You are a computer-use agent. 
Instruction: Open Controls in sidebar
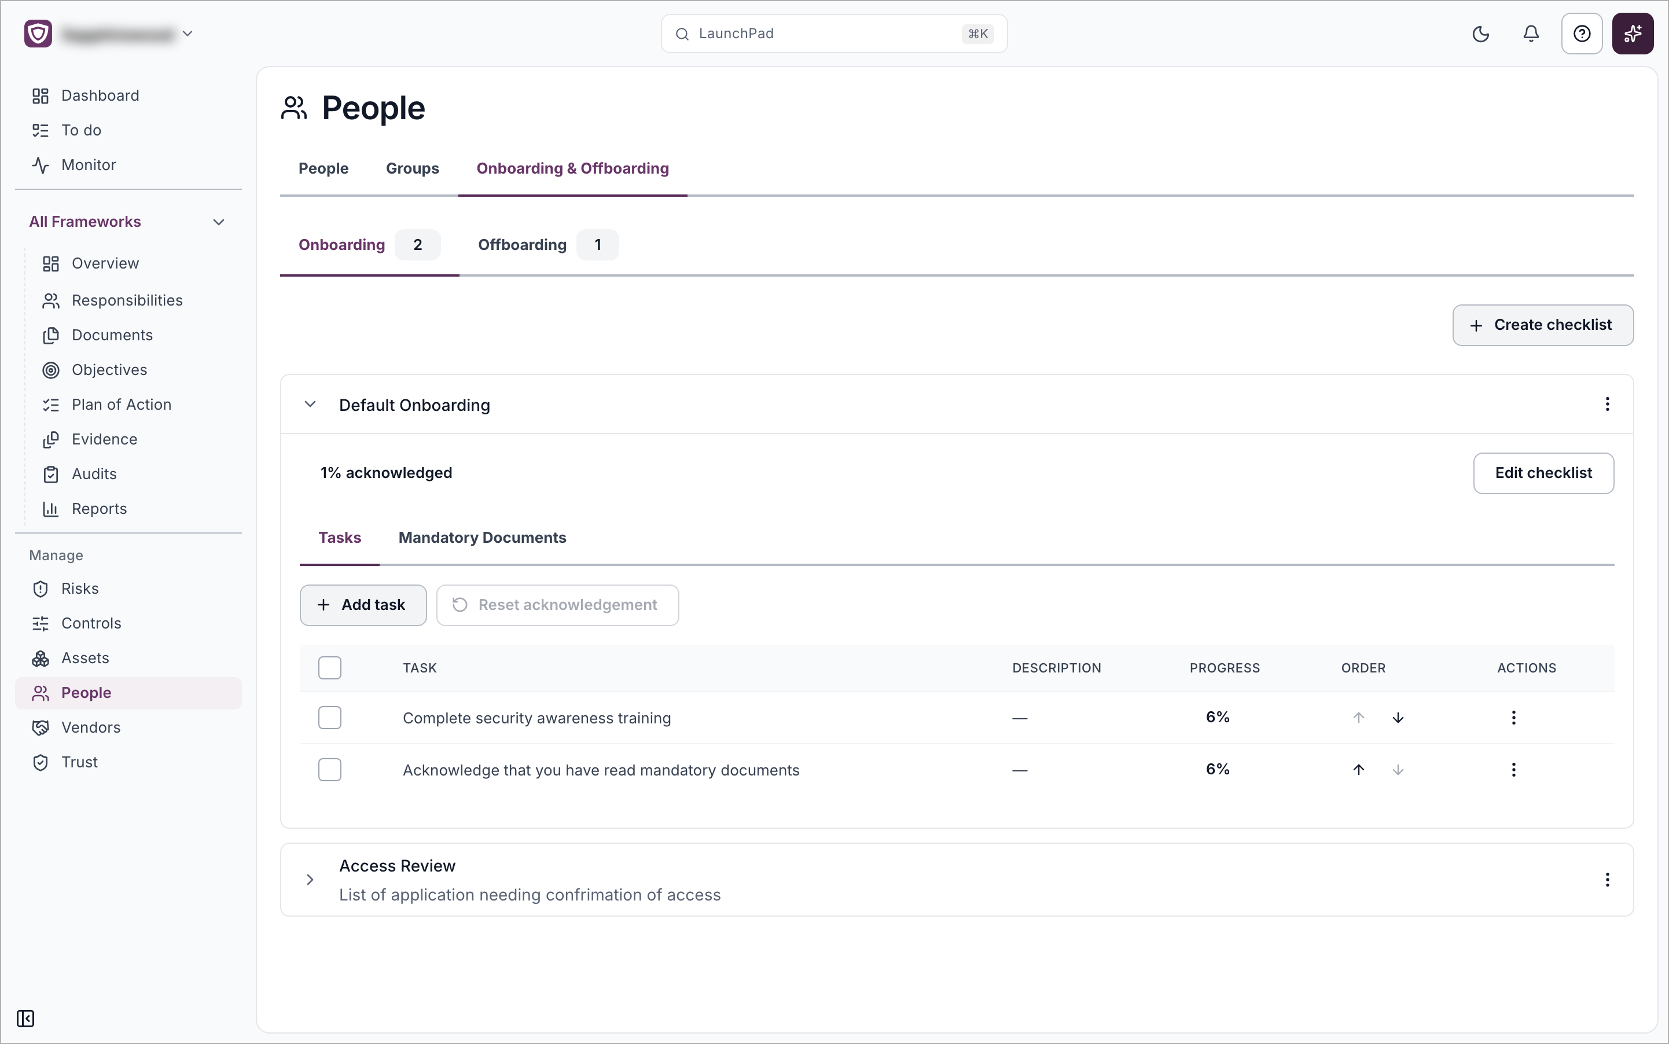coord(128,623)
